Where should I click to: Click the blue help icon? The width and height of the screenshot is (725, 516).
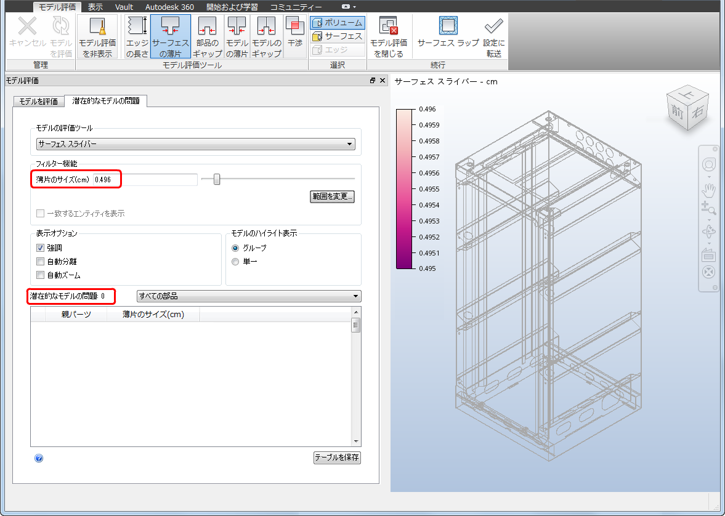39,458
